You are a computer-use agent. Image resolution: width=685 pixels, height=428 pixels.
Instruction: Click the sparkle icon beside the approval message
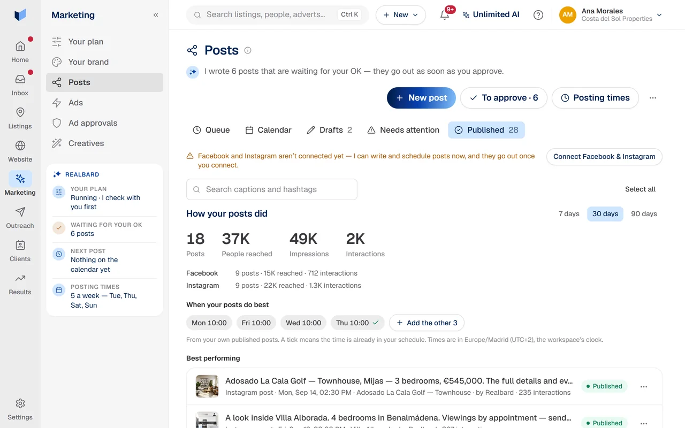(193, 72)
